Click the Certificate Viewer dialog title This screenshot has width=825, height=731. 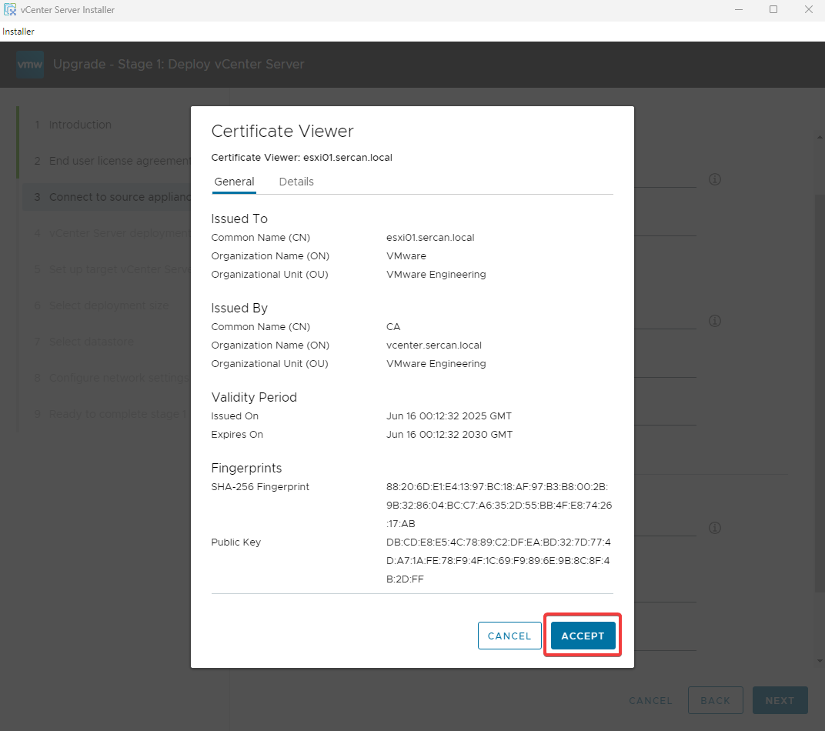click(282, 132)
